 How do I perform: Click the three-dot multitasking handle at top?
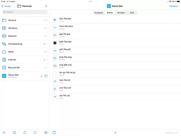90,2
